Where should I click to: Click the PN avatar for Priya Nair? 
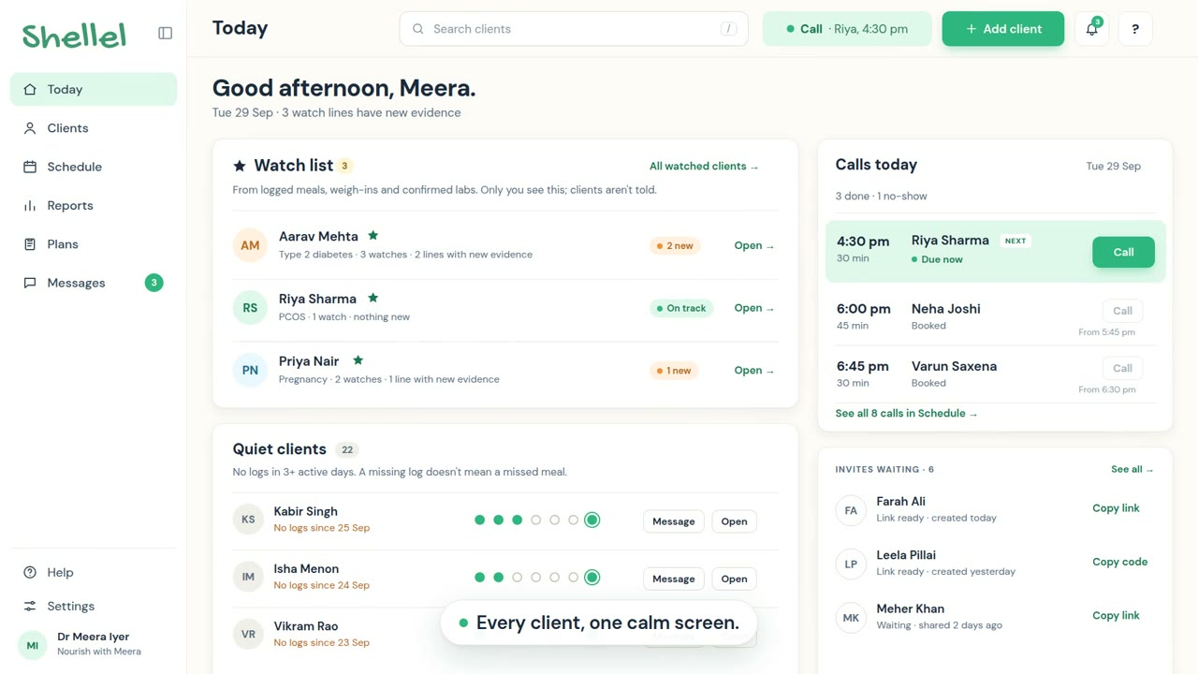(250, 370)
